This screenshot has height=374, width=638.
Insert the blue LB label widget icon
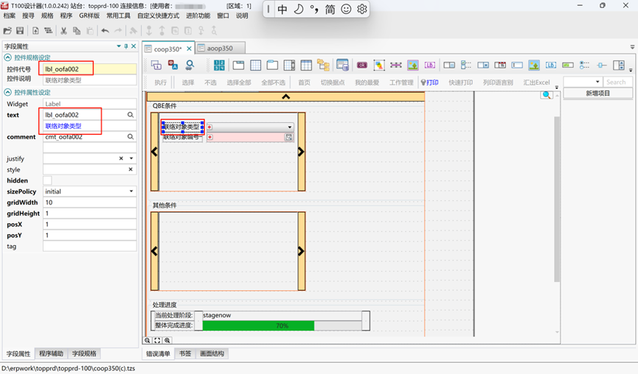tap(551, 65)
